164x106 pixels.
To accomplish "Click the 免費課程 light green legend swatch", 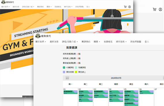I will pos(76,67).
